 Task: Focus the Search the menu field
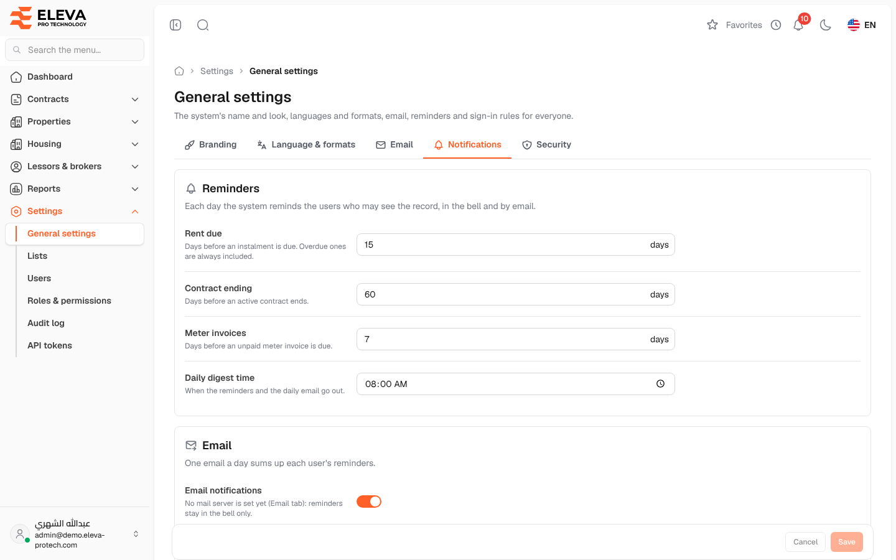75,50
